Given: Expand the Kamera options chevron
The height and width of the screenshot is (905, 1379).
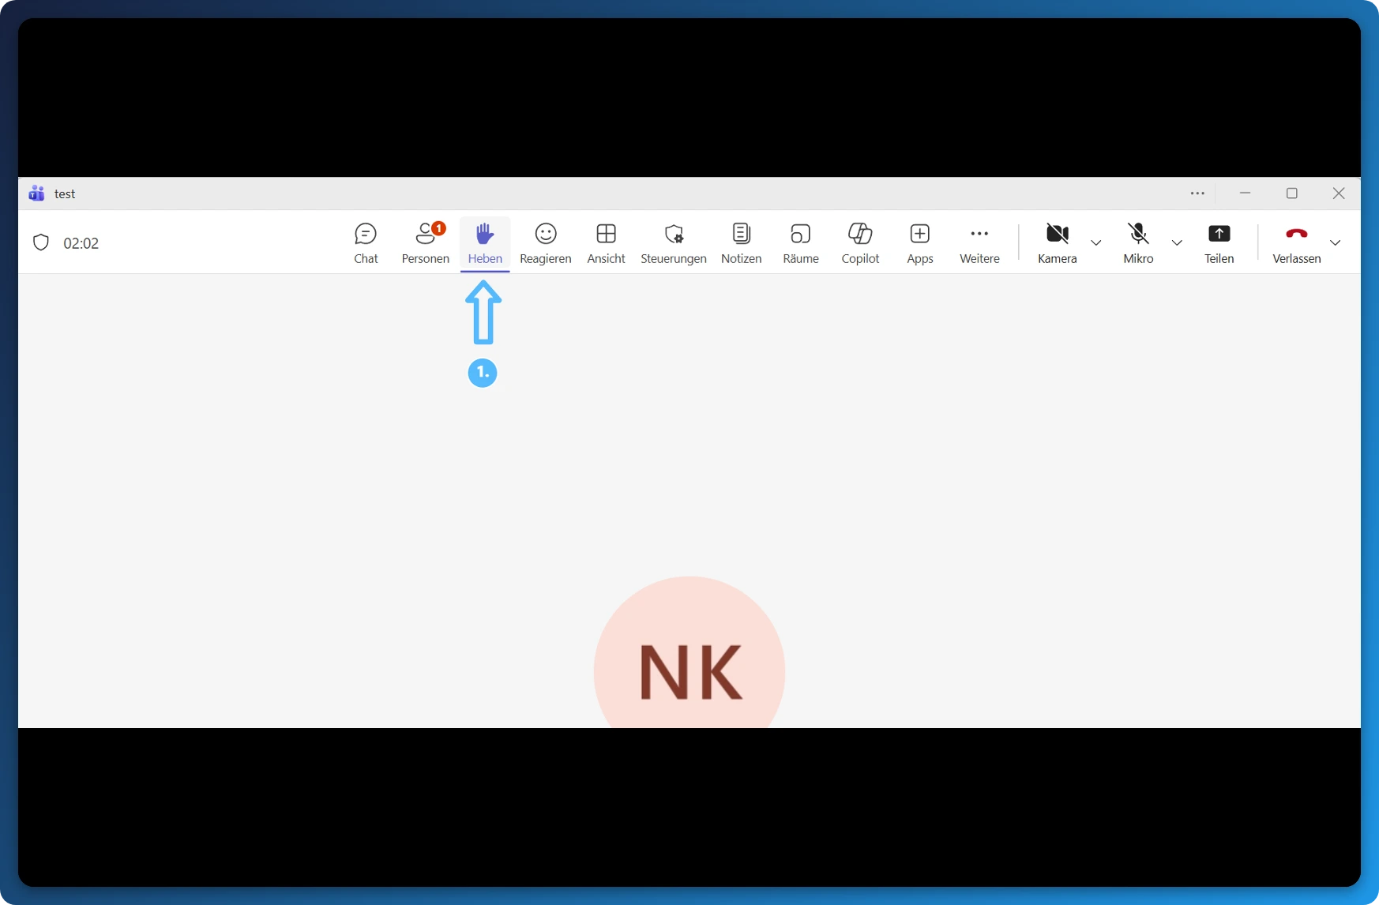Looking at the screenshot, I should click(x=1096, y=243).
